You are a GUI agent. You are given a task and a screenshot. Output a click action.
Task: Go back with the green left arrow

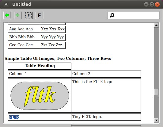[7, 15]
